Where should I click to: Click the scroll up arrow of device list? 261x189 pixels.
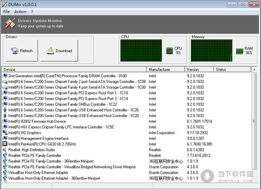(254, 70)
